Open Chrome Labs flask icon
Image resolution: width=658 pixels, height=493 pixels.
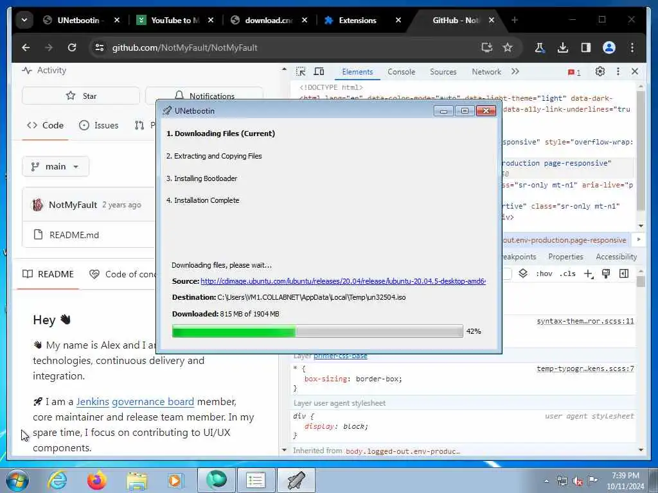(540, 48)
